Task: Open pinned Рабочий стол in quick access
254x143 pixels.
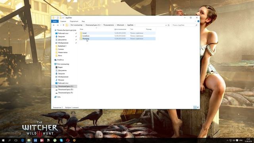Action: tap(63, 33)
